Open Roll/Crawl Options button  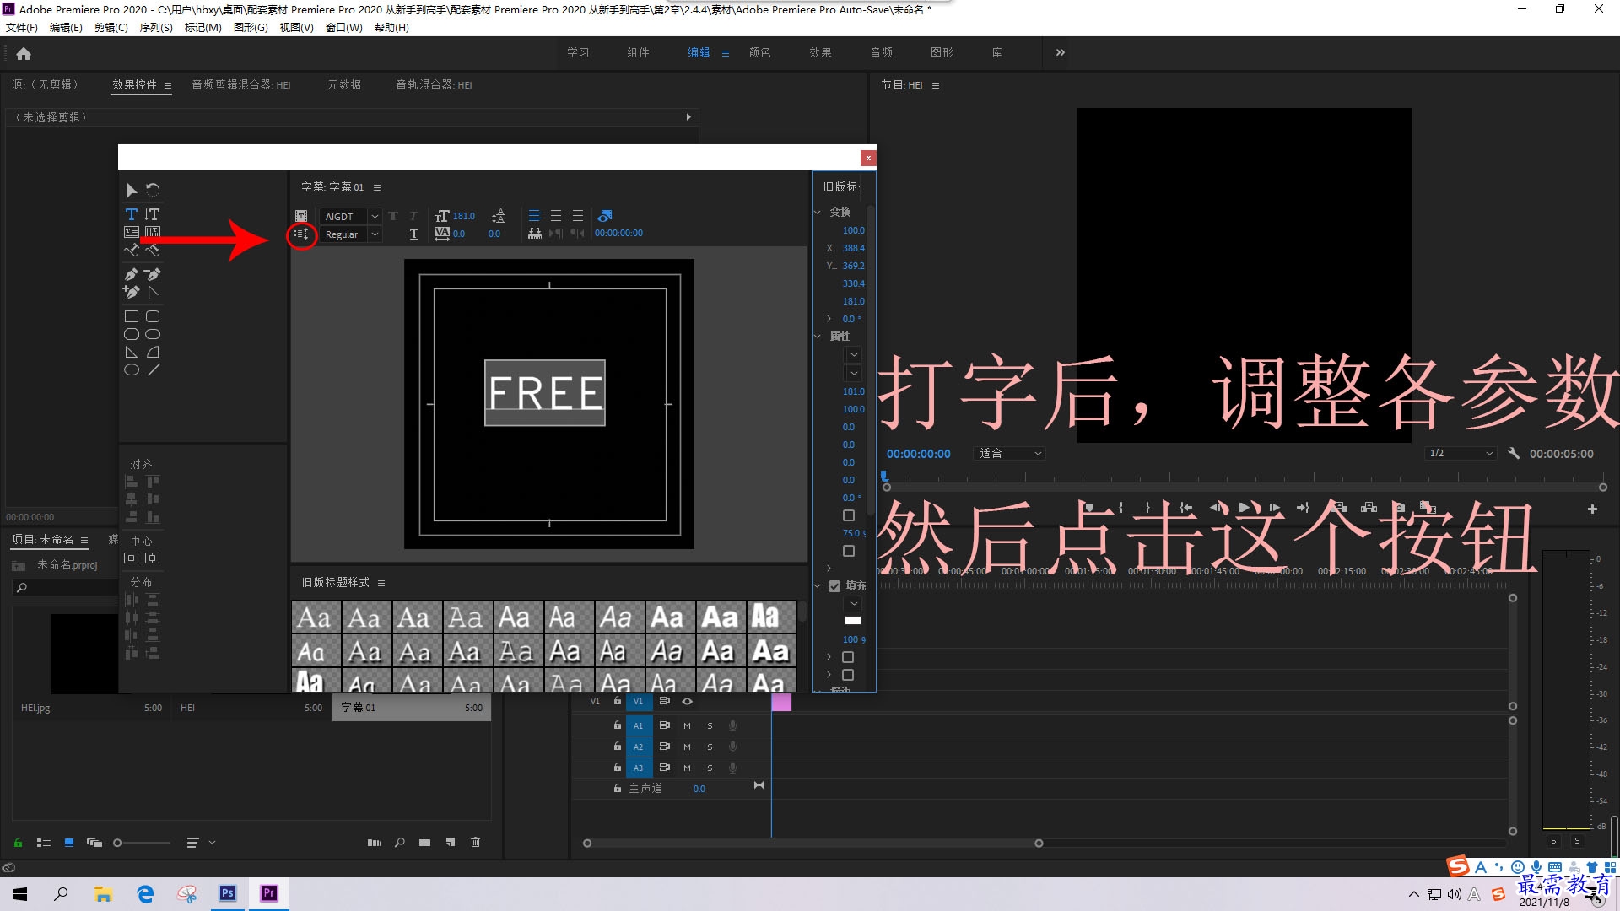[301, 234]
